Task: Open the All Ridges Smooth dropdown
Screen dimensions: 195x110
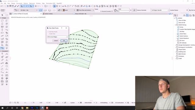Action: click(160, 10)
